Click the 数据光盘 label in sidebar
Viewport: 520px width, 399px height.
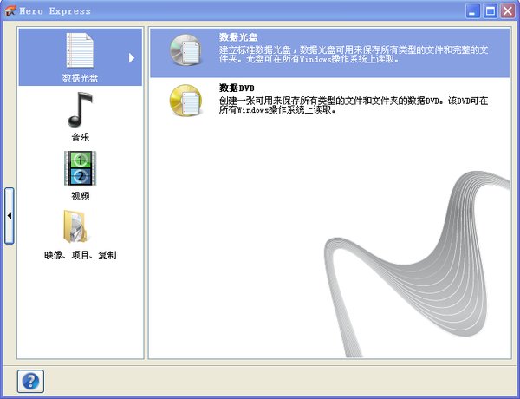tap(81, 78)
